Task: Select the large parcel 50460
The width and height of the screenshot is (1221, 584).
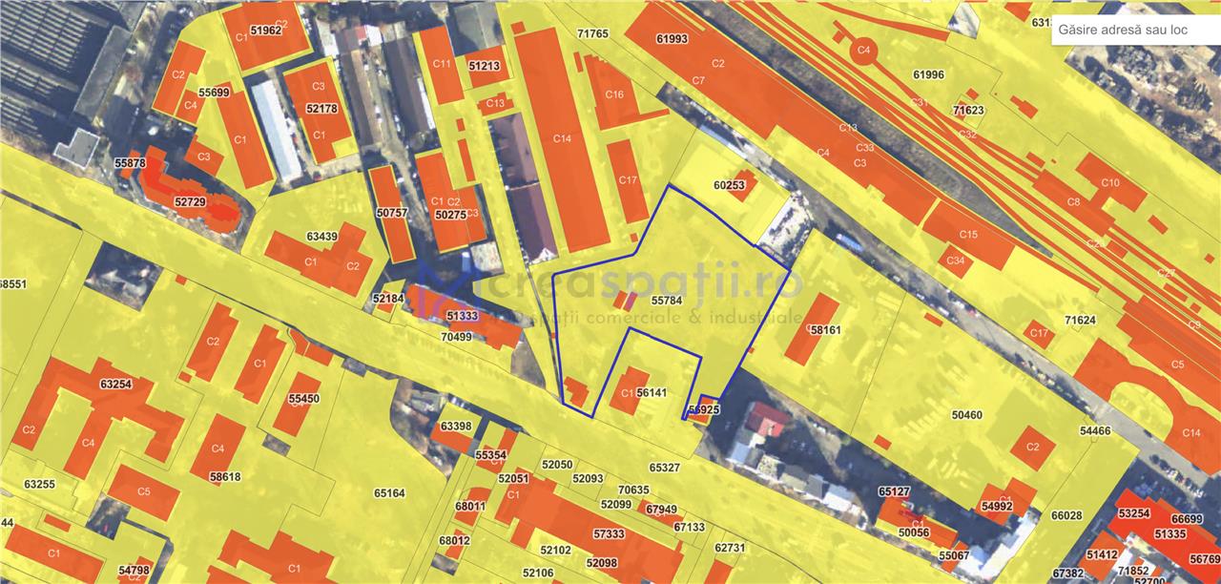Action: click(966, 415)
